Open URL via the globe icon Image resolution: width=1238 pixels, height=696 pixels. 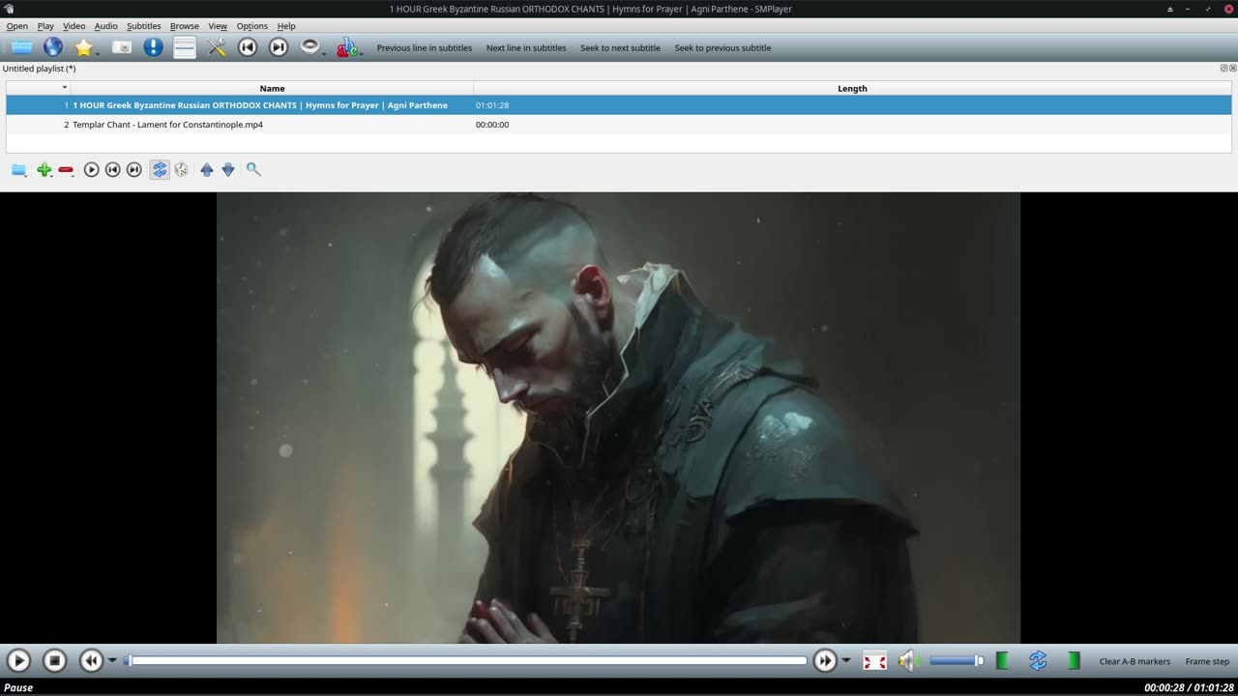click(53, 47)
